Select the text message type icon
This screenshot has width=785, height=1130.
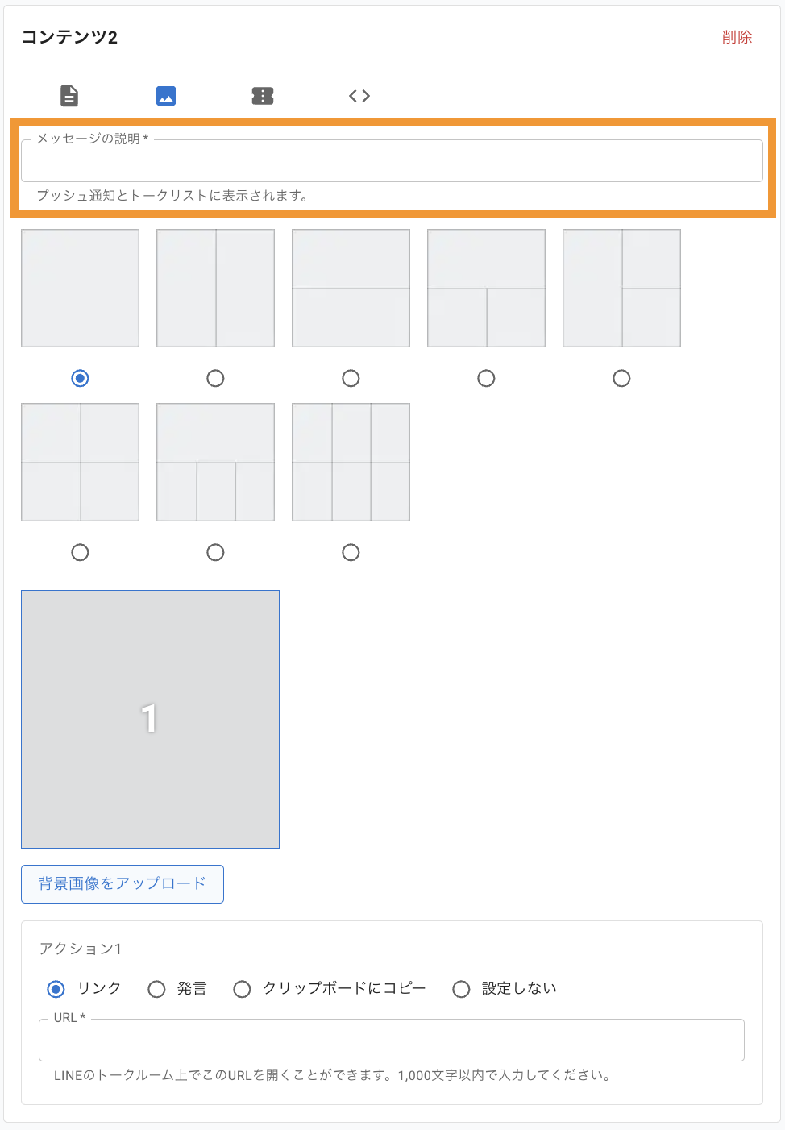coord(69,95)
